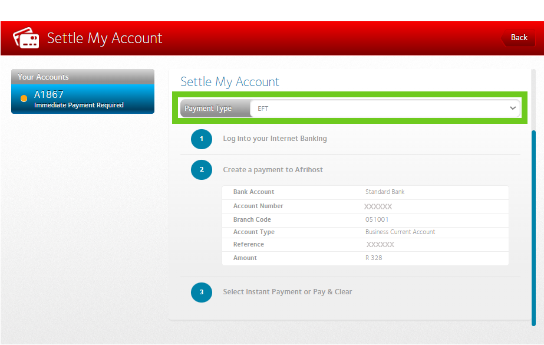Select account A1867 in Your Accounts
Image resolution: width=544 pixels, height=345 pixels.
coord(83,99)
